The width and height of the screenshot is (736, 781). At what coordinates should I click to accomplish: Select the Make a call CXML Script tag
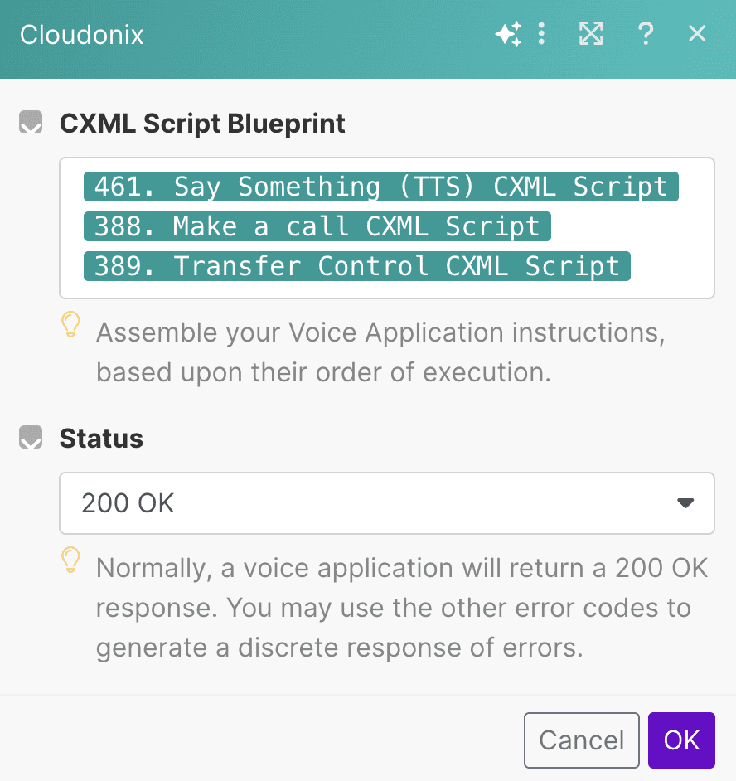pyautogui.click(x=317, y=226)
